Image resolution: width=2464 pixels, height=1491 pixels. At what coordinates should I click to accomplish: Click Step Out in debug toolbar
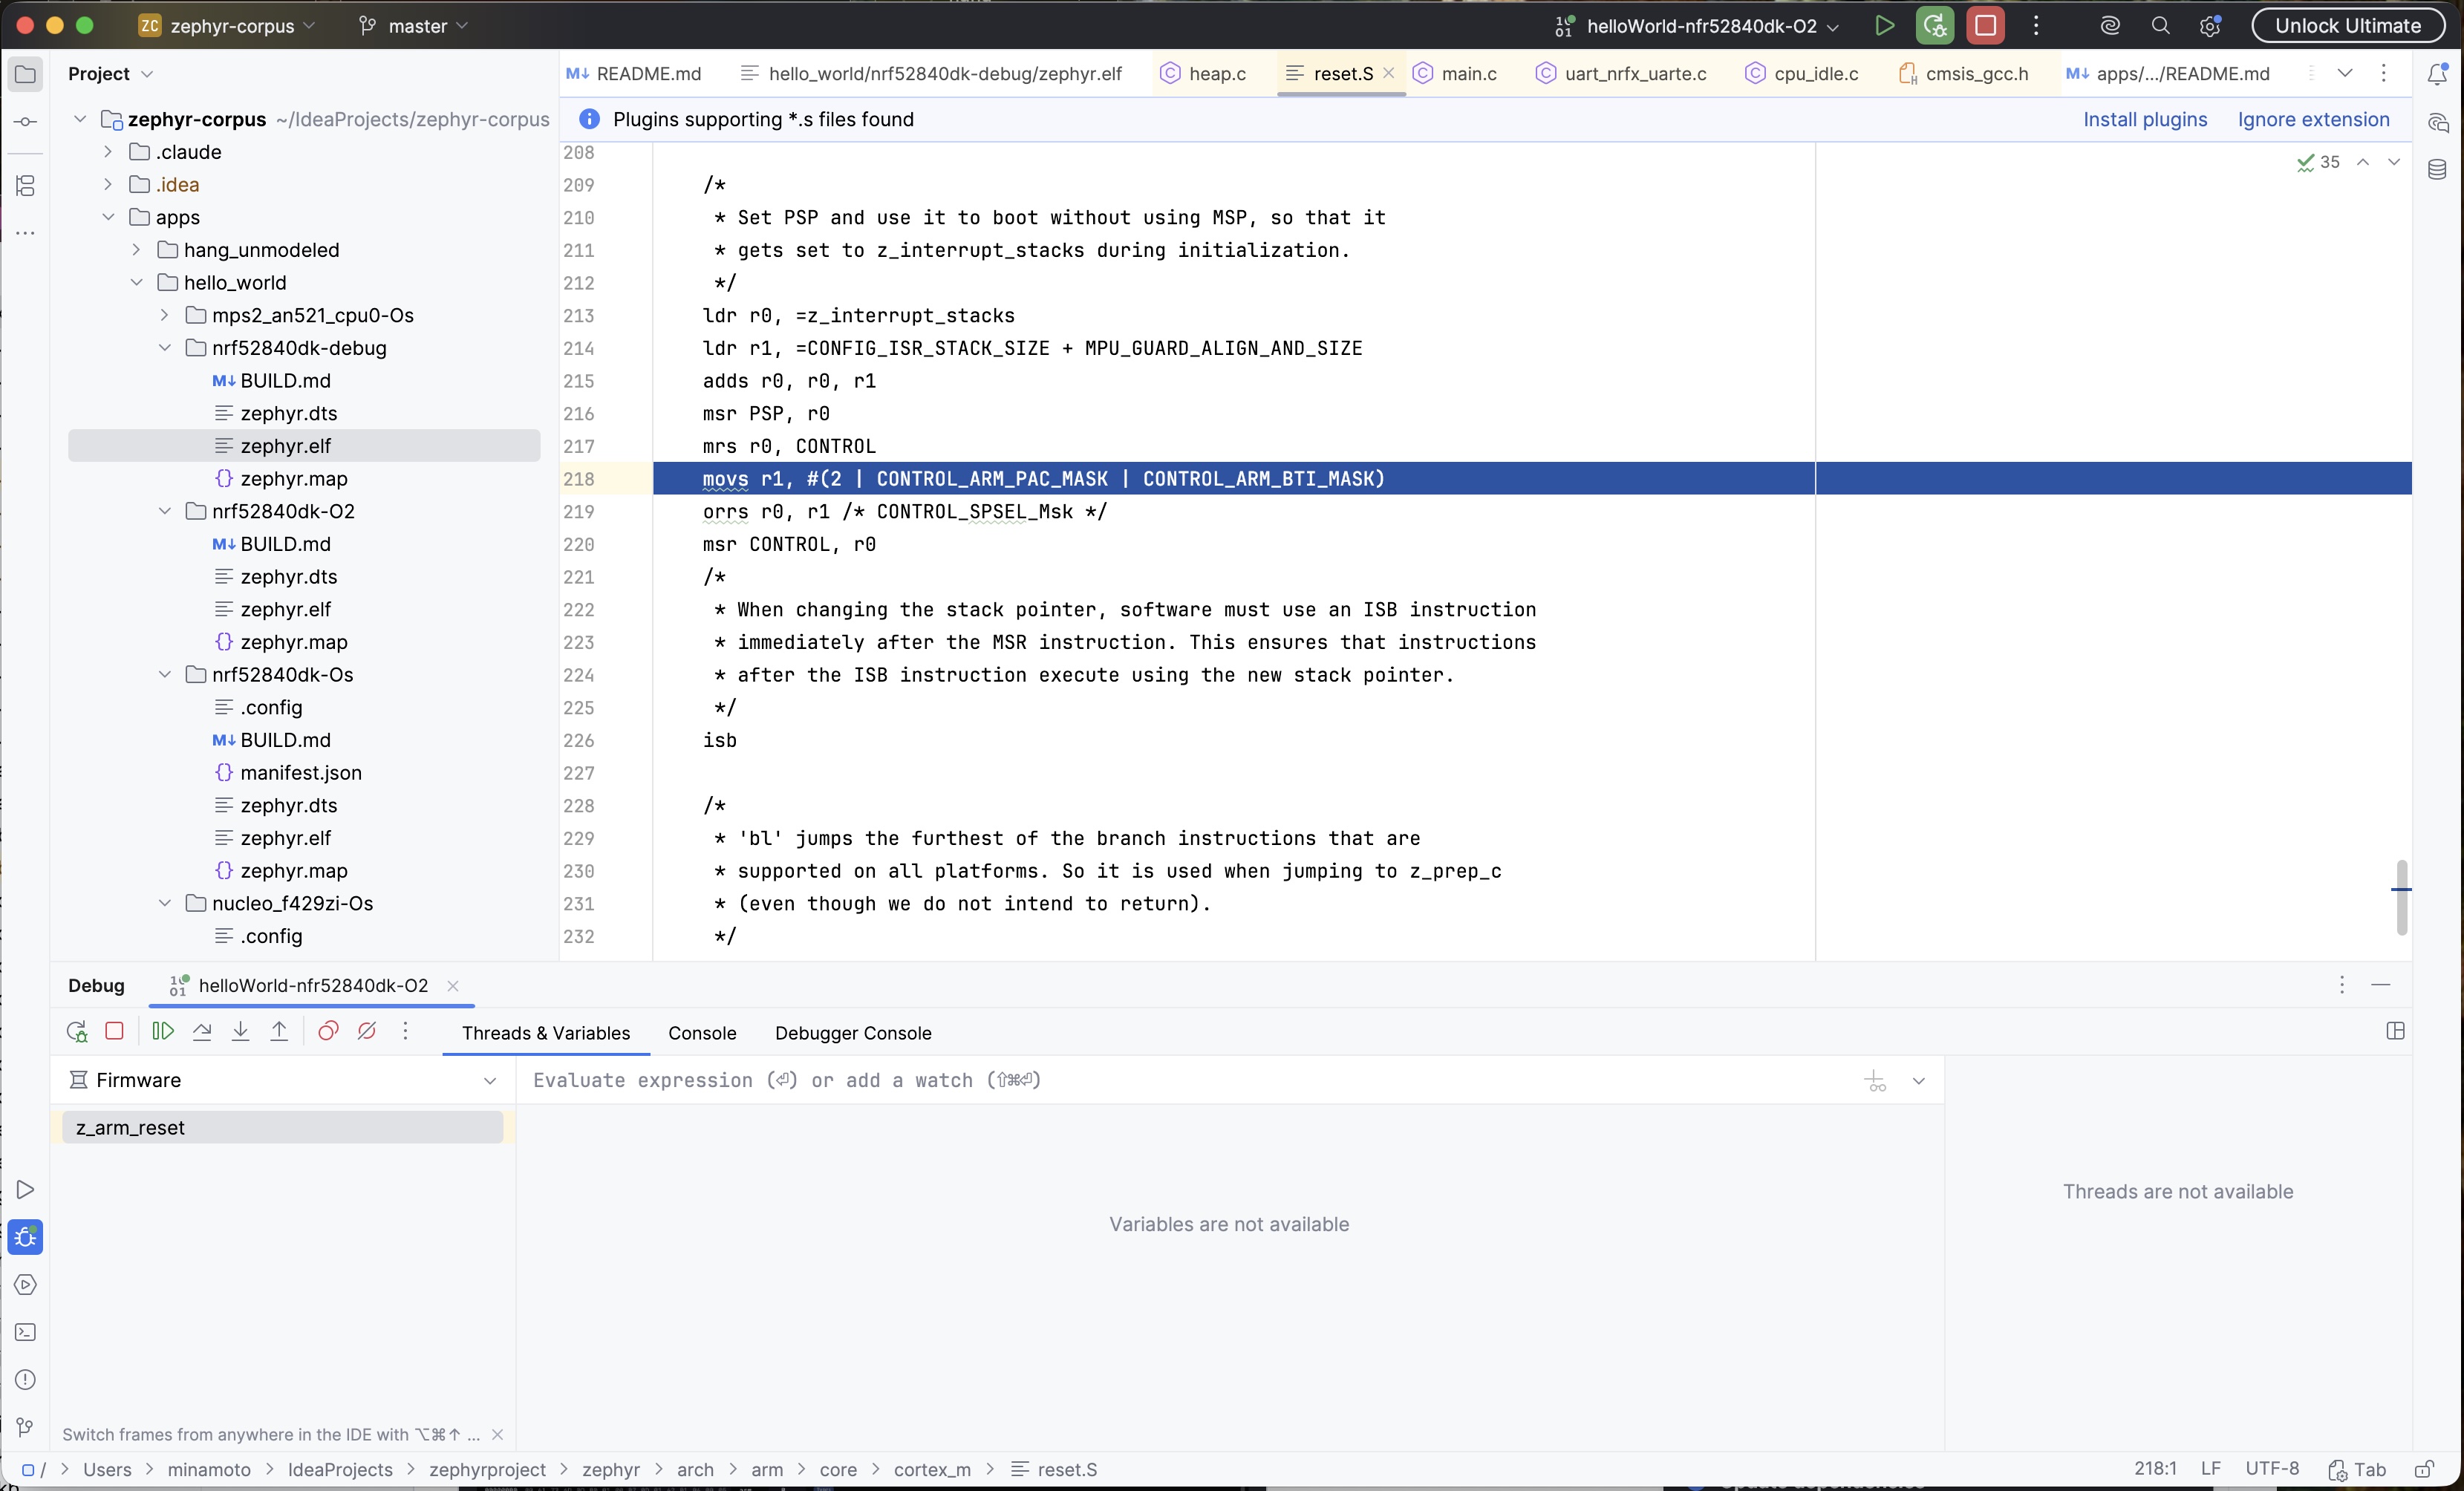[x=279, y=1031]
